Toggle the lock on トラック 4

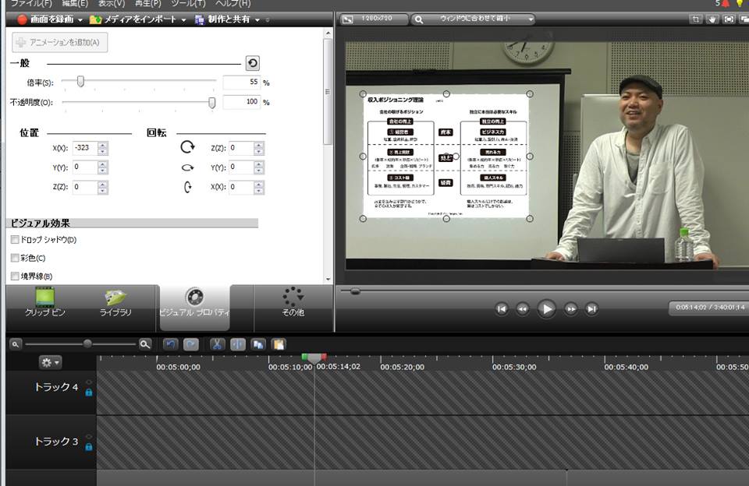pos(88,393)
